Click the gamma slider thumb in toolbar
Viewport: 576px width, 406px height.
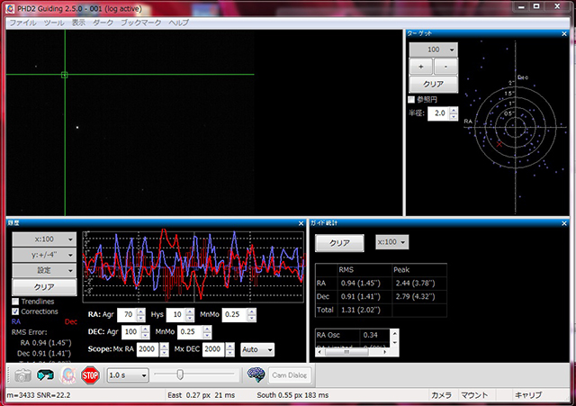[180, 374]
